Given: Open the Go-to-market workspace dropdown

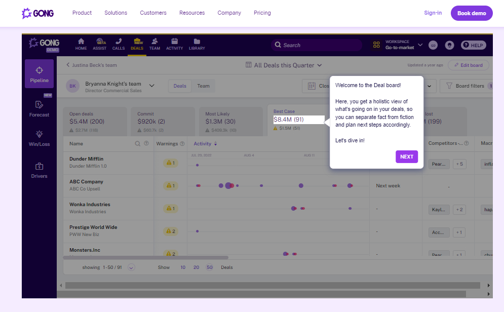Looking at the screenshot, I should coord(404,45).
